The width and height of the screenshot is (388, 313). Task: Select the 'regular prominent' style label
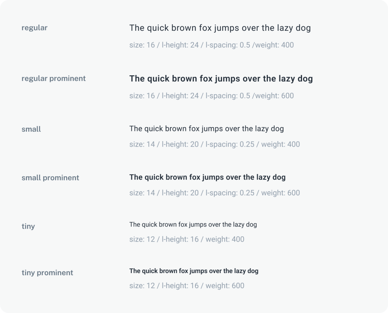click(x=53, y=79)
